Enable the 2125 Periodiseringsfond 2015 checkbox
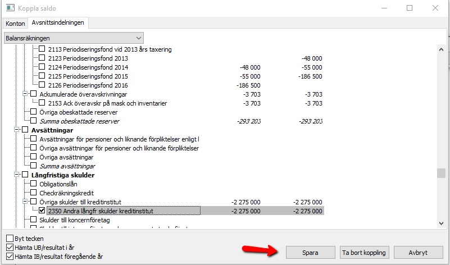The height and width of the screenshot is (265, 450). coord(42,76)
